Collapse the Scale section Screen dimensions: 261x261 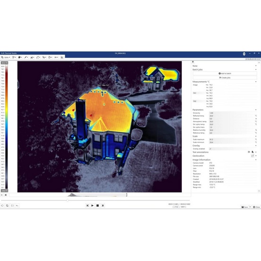(x=256, y=136)
